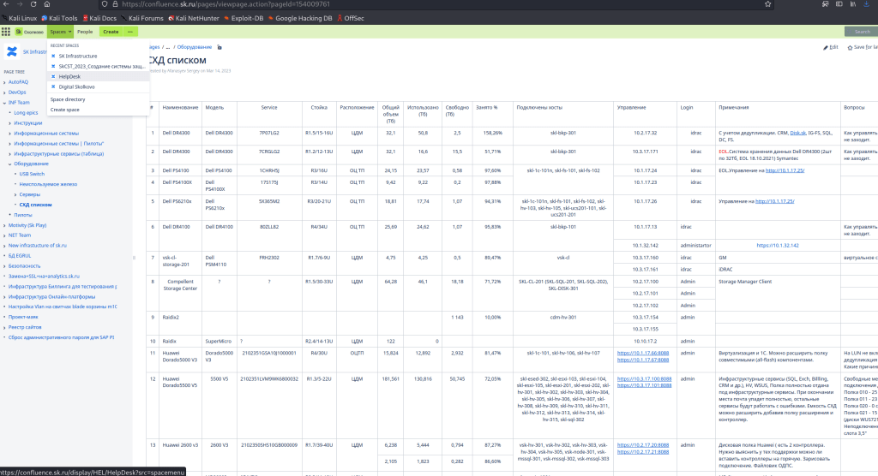This screenshot has height=476, width=878.
Task: Collapse the Оборудование tree node
Action: [9, 163]
